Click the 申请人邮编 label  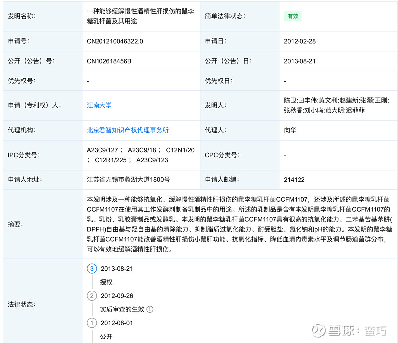click(222, 180)
